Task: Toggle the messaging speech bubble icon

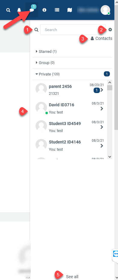Action: [x=32, y=10]
